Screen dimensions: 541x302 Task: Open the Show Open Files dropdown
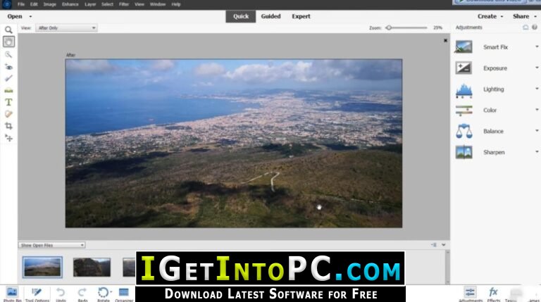click(52, 245)
